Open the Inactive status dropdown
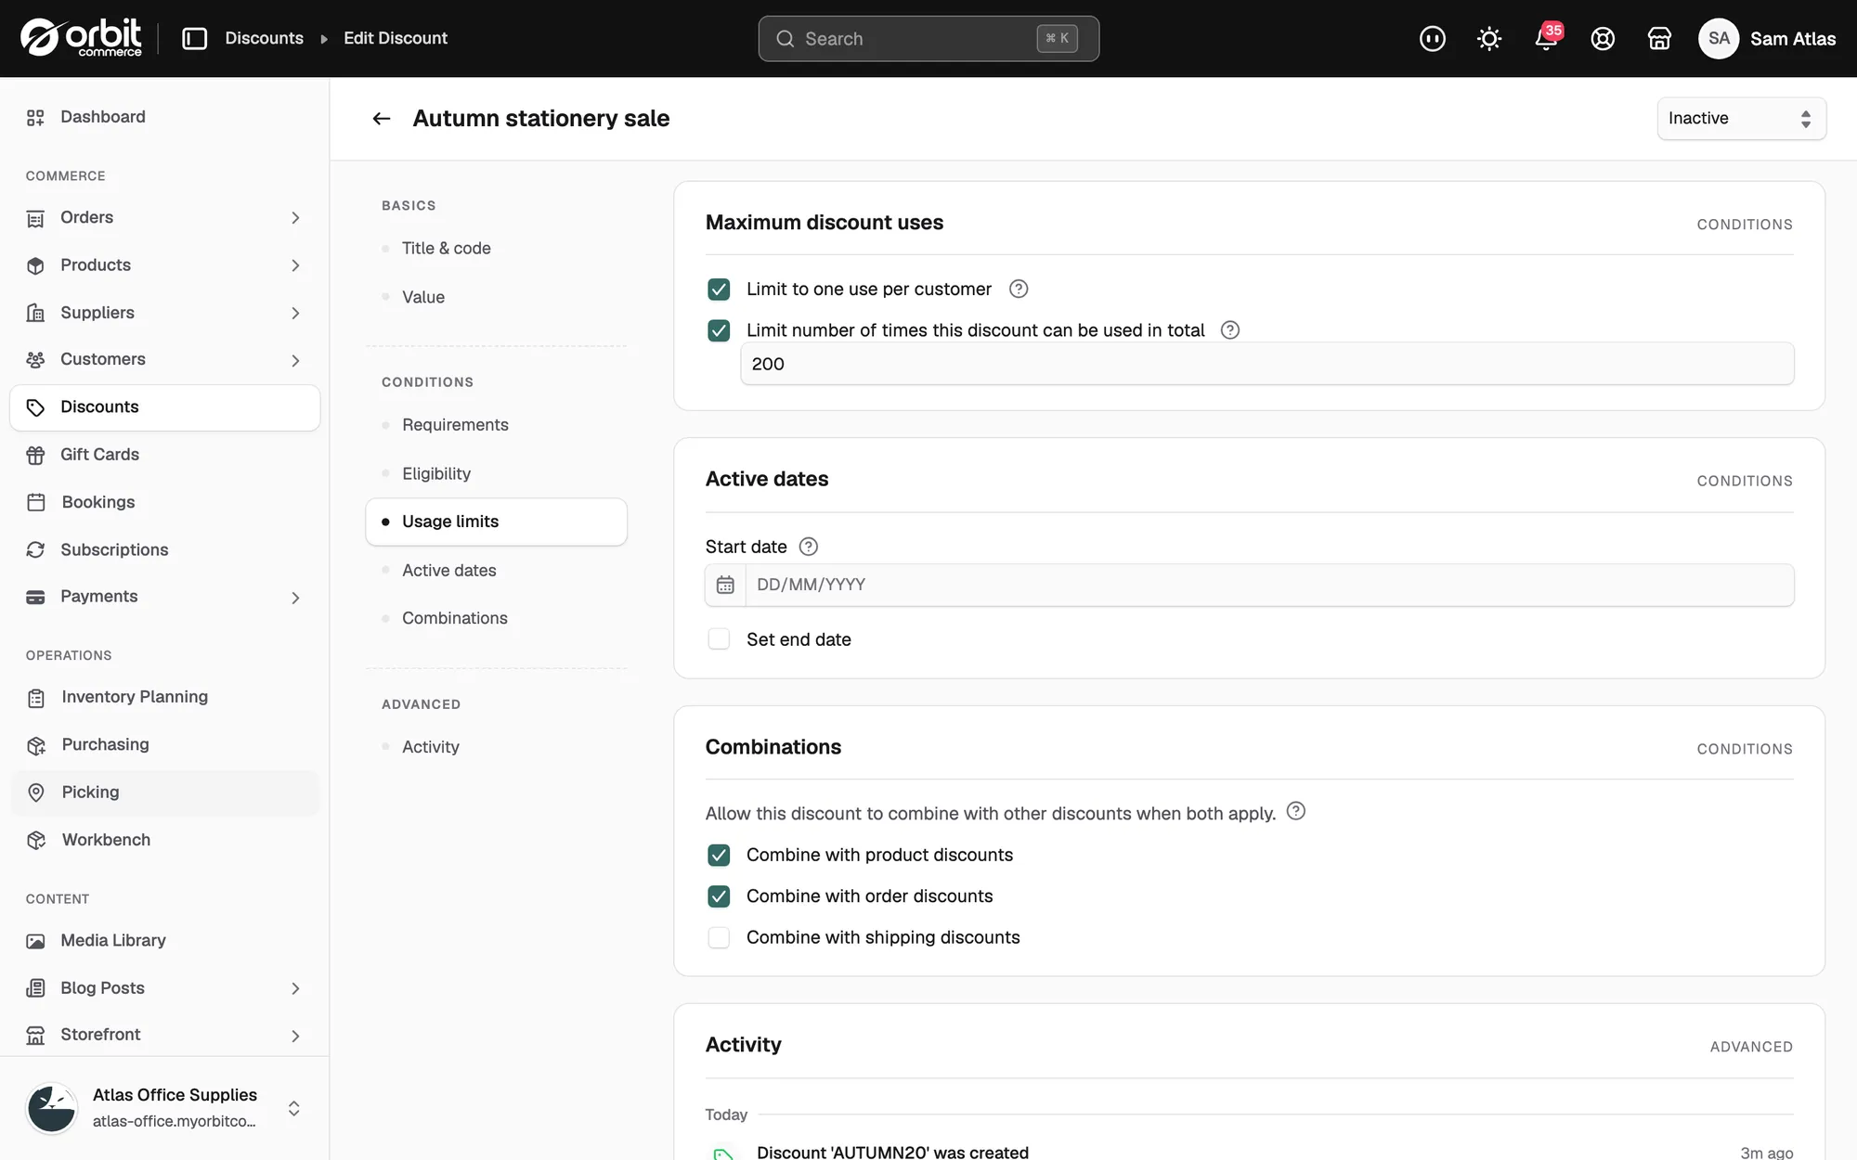This screenshot has width=1857, height=1160. (1741, 119)
